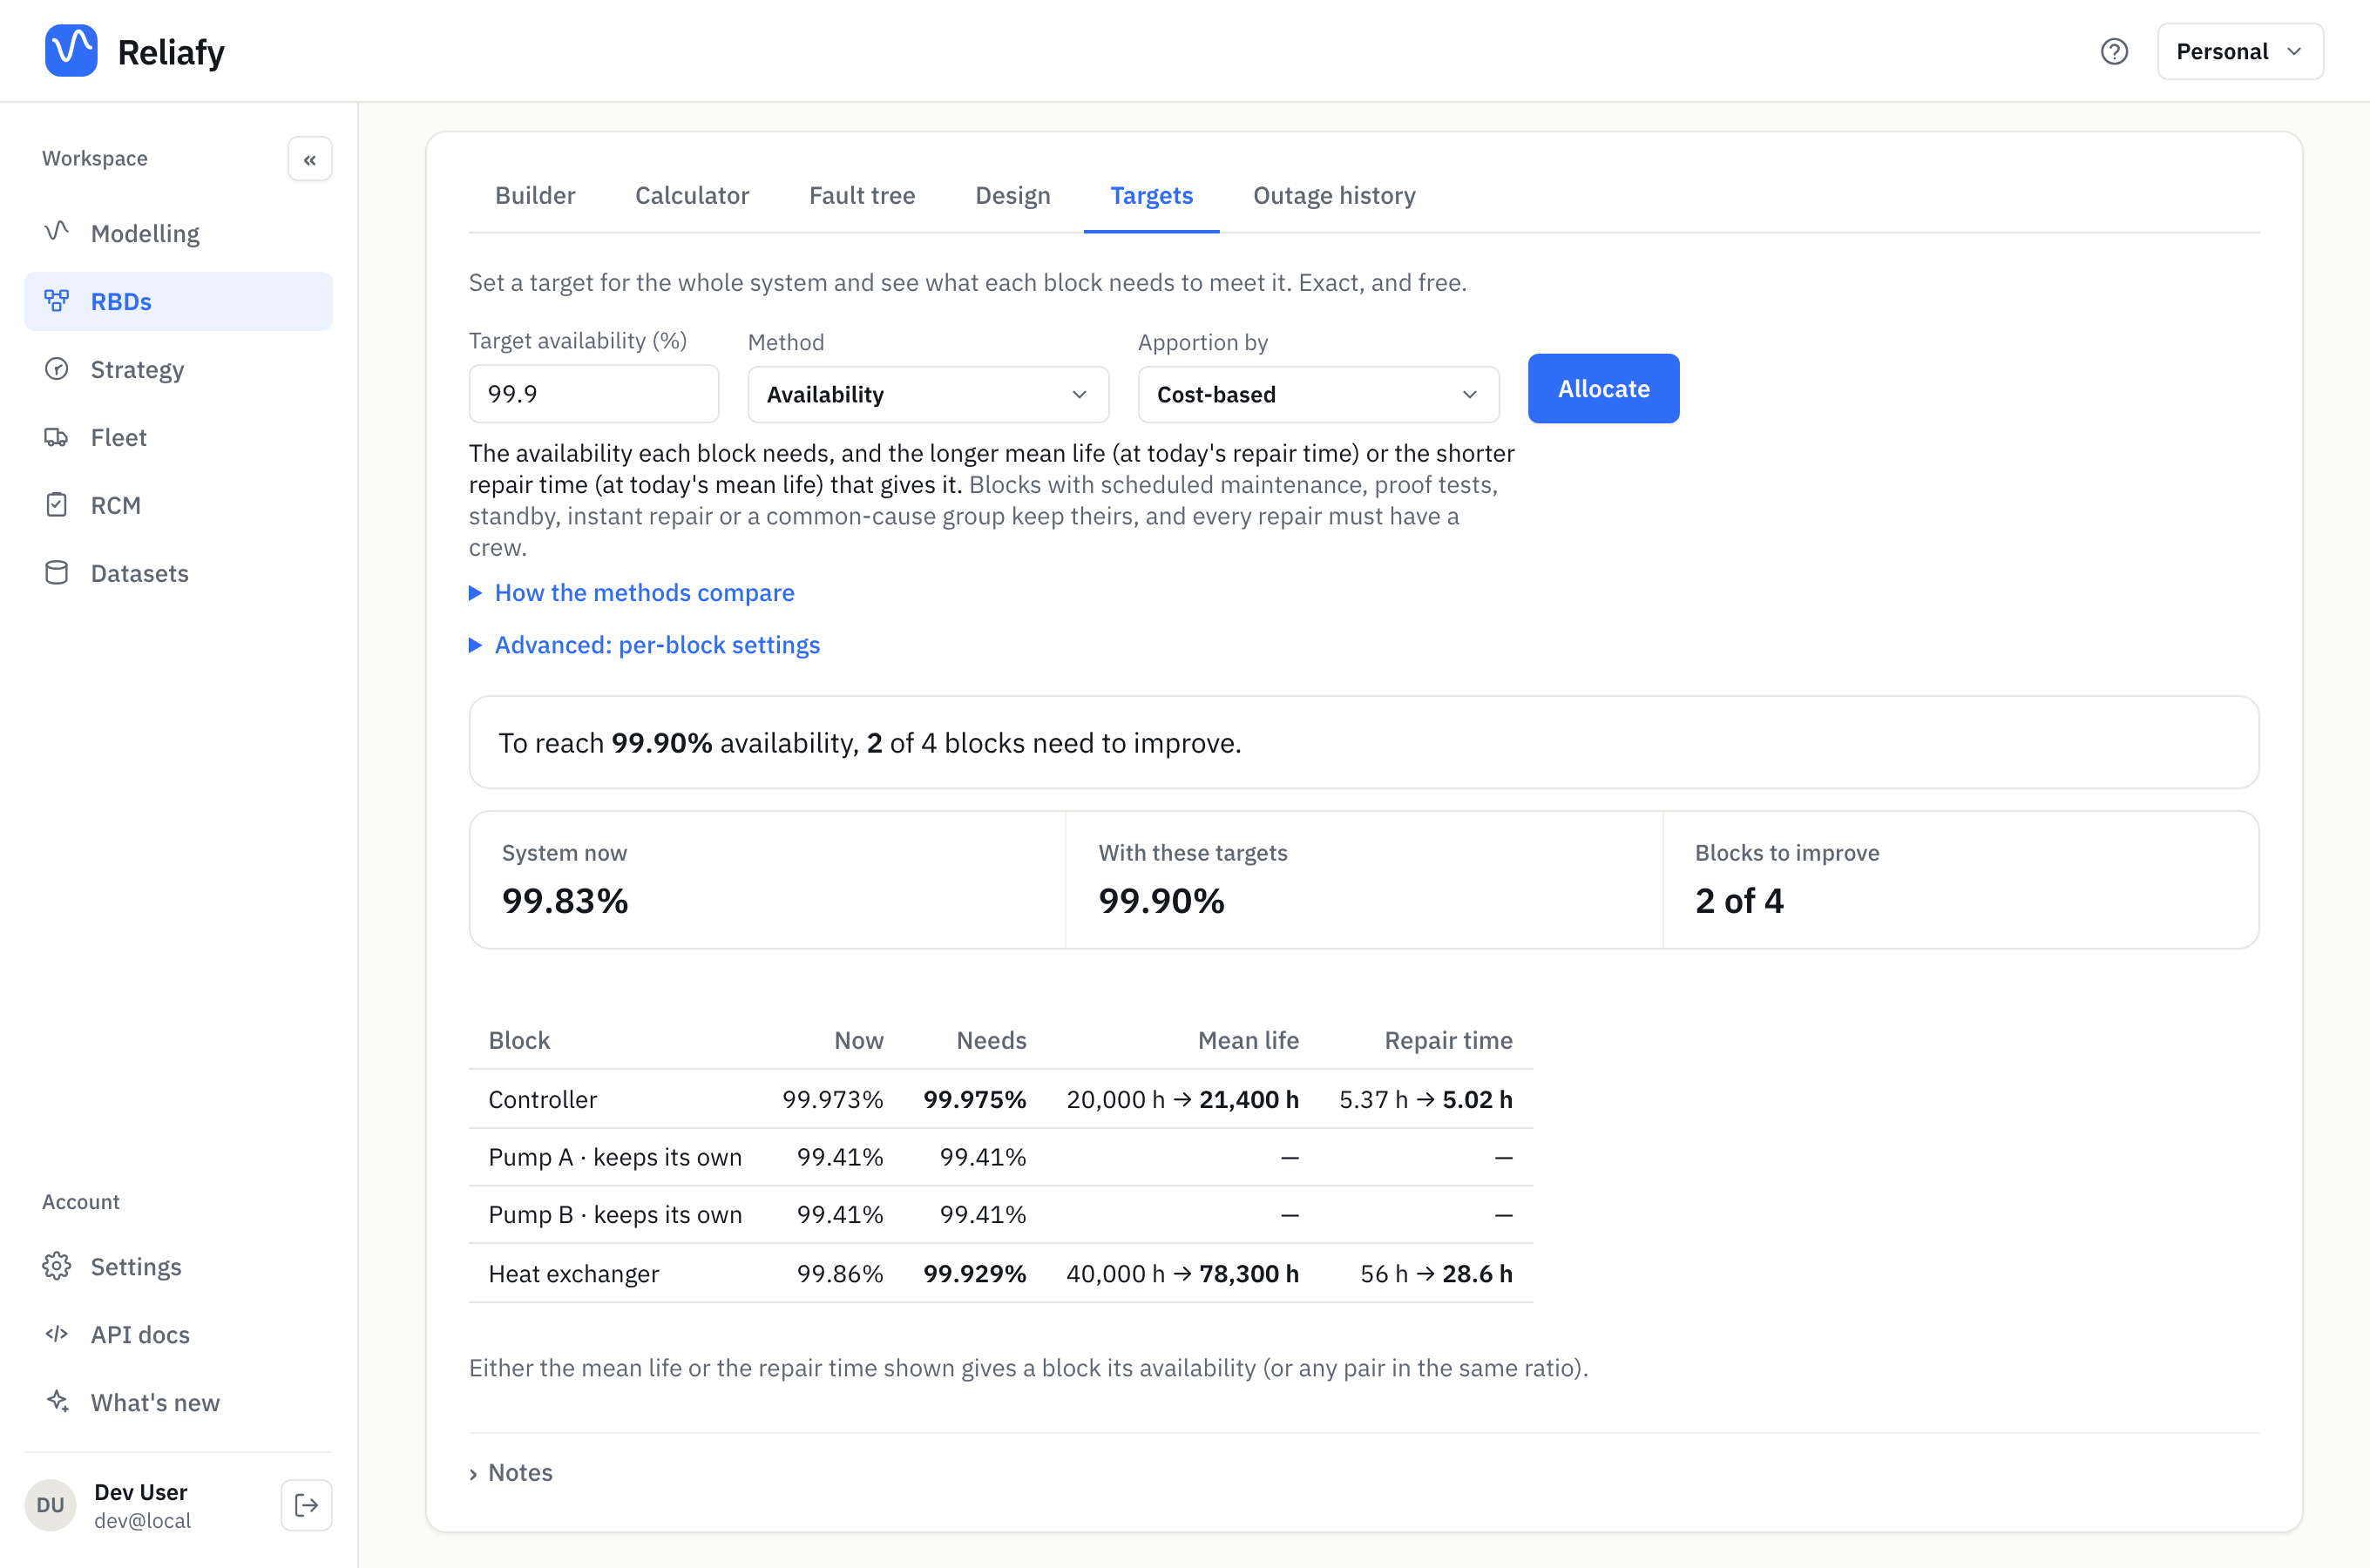Switch to the Calculator tab
This screenshot has width=2370, height=1568.
tap(692, 195)
